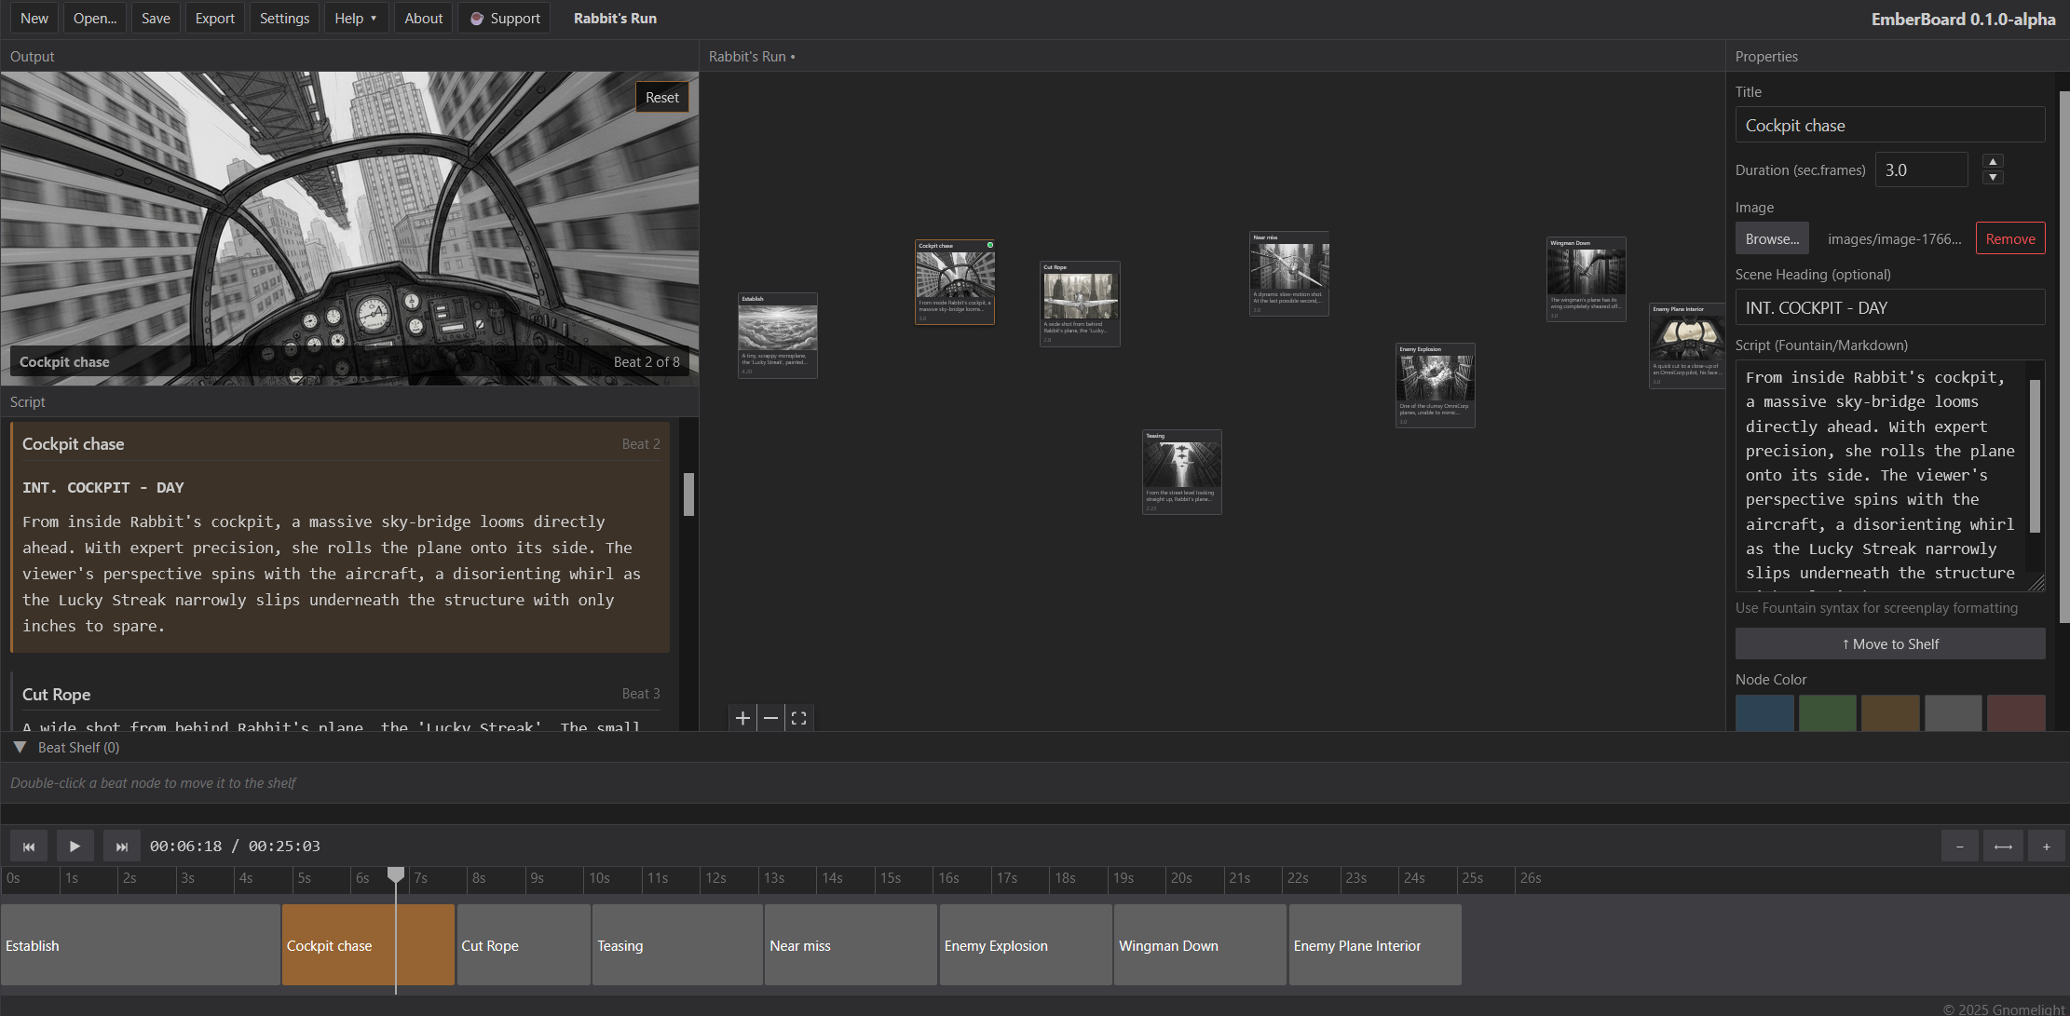Collapse the Beat Shelf panel

coord(20,747)
